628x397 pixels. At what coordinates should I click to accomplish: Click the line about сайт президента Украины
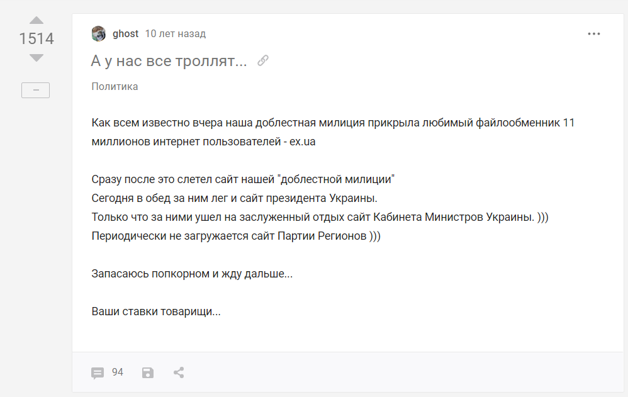[234, 198]
